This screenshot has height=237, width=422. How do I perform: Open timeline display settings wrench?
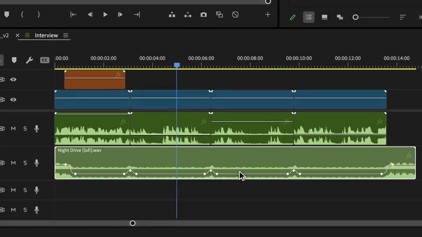(x=29, y=60)
